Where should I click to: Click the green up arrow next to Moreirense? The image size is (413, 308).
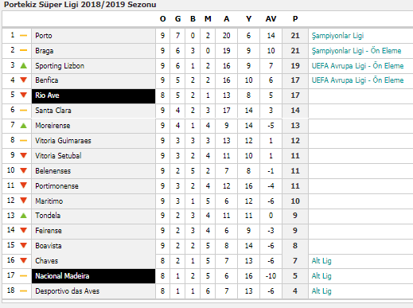24,125
